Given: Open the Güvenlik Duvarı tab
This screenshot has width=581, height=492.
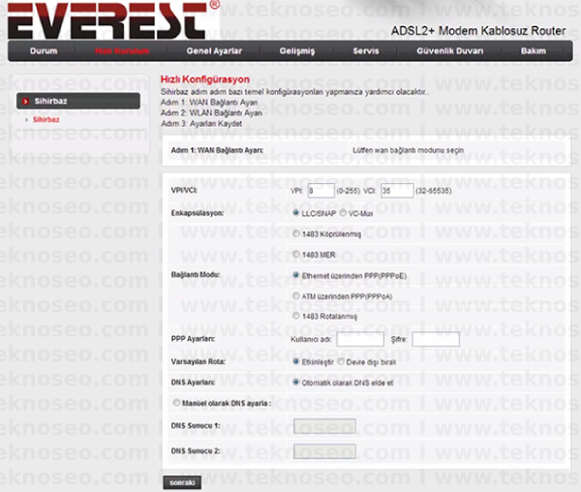Looking at the screenshot, I should (450, 51).
